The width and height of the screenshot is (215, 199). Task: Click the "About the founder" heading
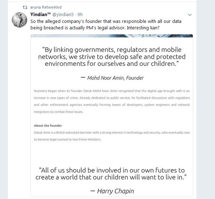click(x=48, y=126)
